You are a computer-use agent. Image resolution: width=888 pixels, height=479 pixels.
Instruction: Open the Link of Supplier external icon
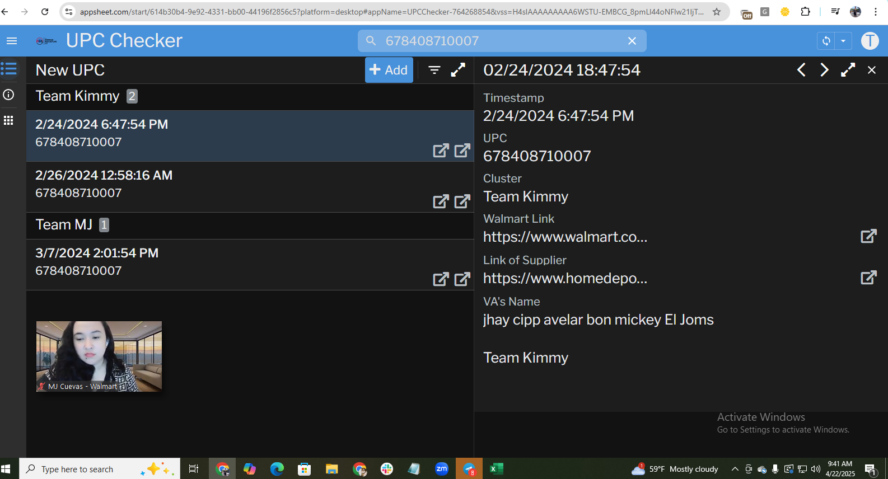pos(868,278)
